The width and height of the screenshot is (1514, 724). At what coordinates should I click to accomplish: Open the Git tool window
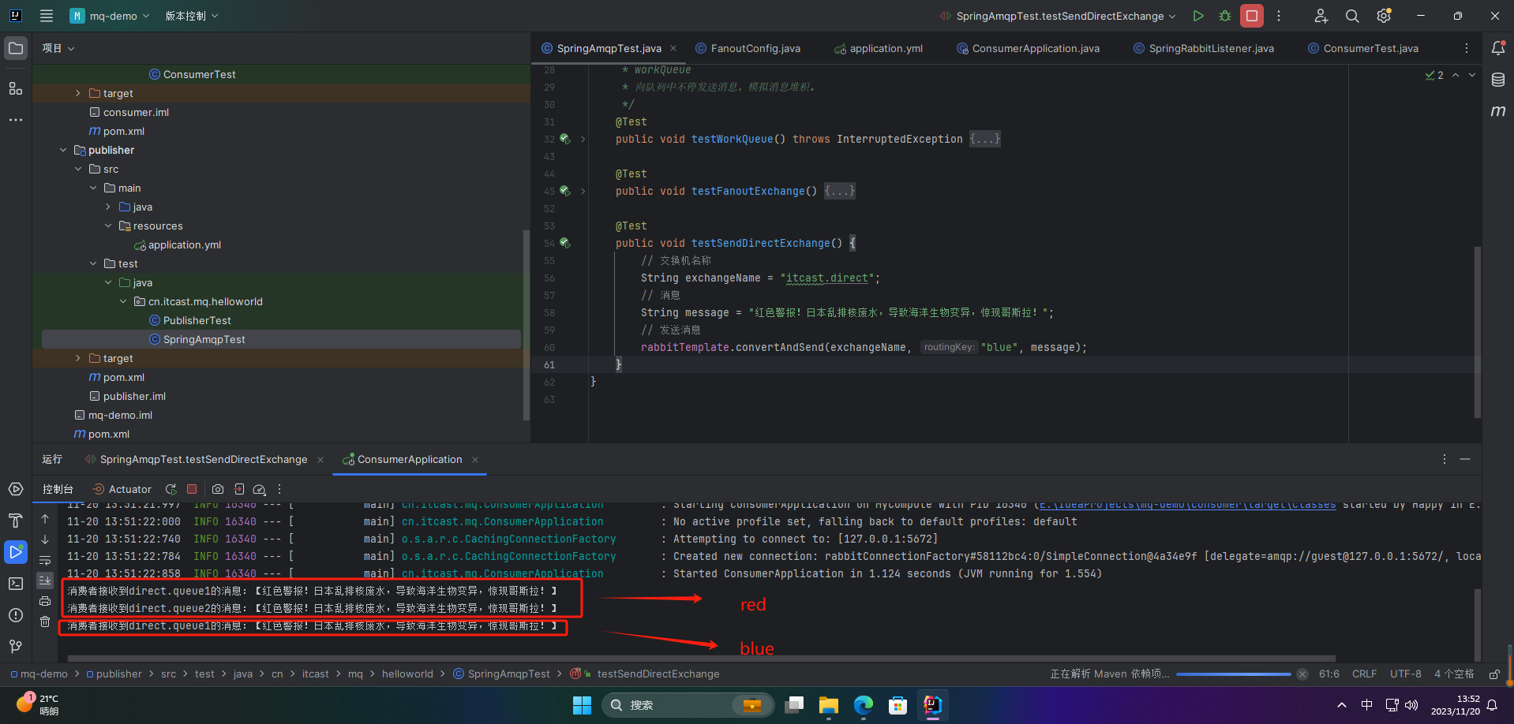[x=16, y=647]
